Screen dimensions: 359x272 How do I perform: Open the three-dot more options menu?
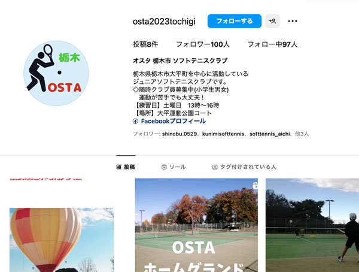click(293, 21)
